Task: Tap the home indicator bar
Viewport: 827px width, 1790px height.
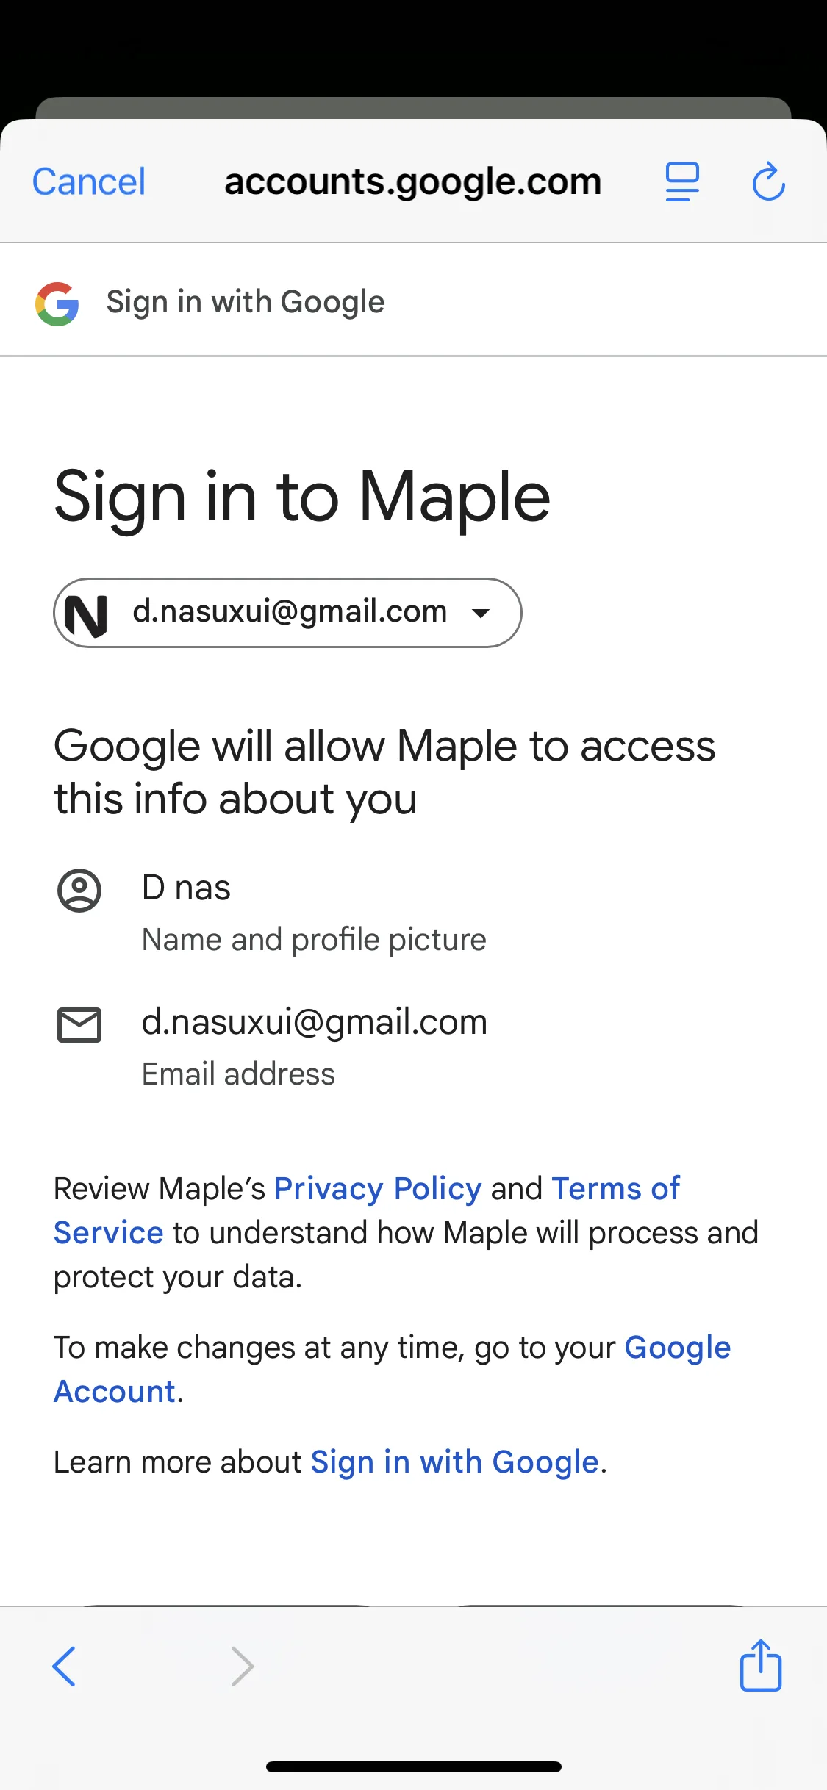Action: click(413, 1766)
